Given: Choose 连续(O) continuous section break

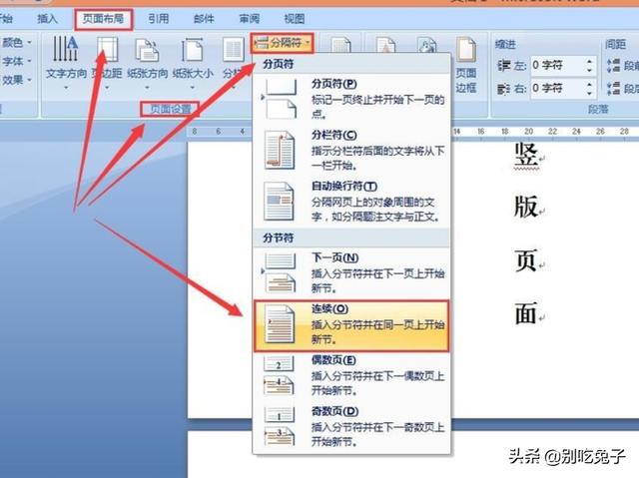Looking at the screenshot, I should coord(351,325).
